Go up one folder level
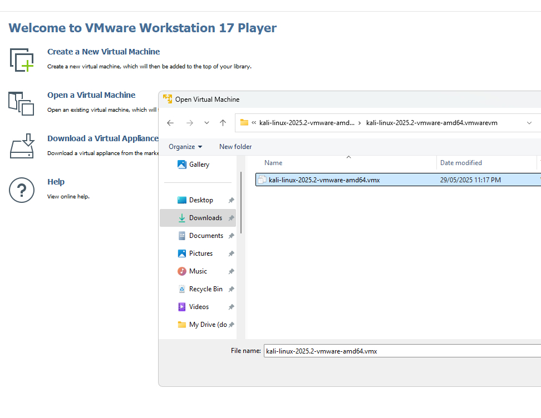 pyautogui.click(x=223, y=123)
